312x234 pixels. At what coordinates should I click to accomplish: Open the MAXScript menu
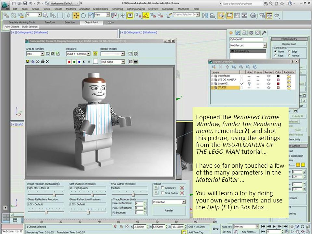[x=184, y=9]
